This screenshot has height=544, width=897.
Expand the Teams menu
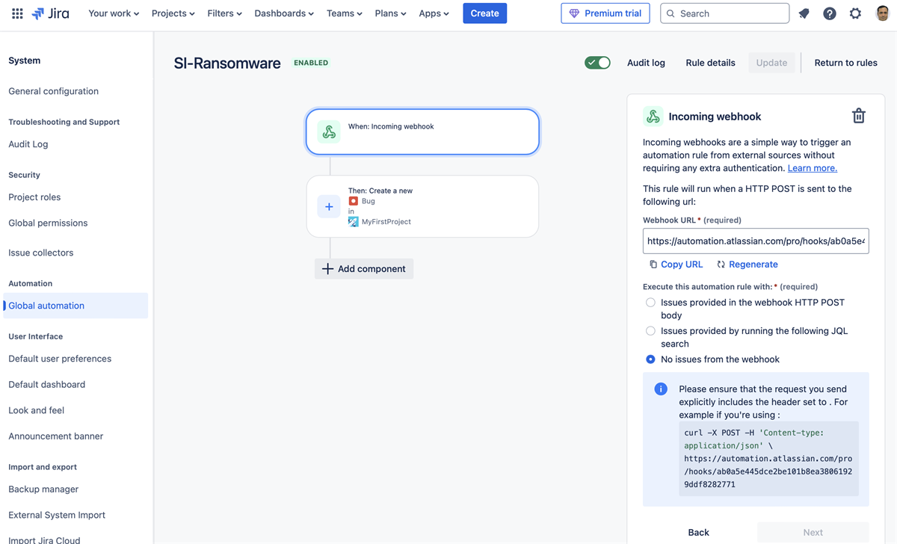click(344, 13)
